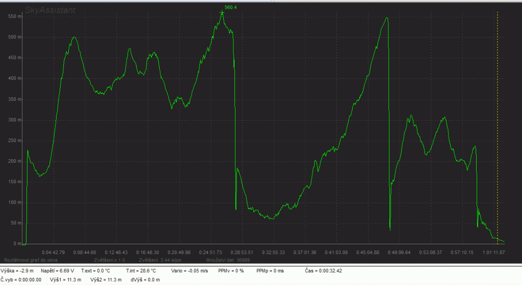Click the 300 m altitude axis label
Screen dimensions: 522x285
[x=14, y=120]
